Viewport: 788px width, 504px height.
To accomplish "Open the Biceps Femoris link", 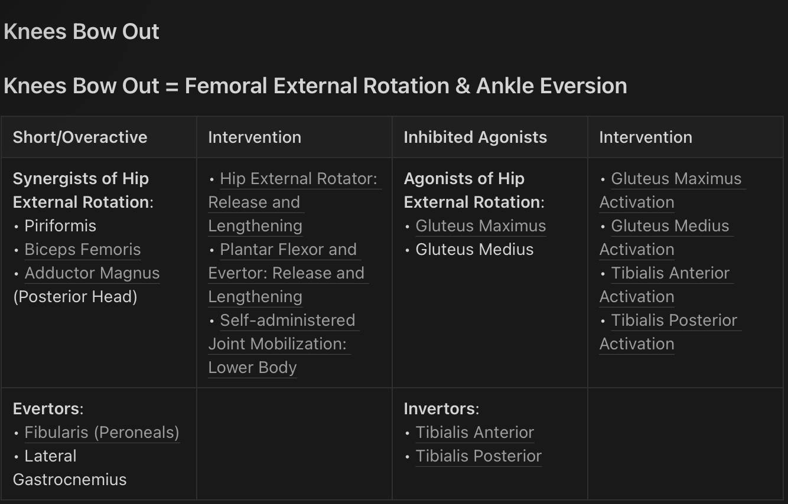I will 83,250.
